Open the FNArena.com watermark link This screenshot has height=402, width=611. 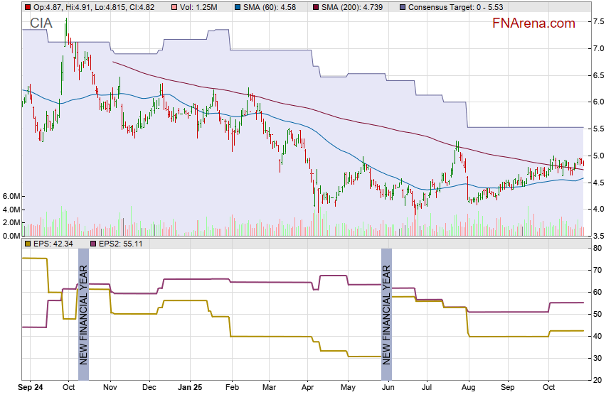533,23
